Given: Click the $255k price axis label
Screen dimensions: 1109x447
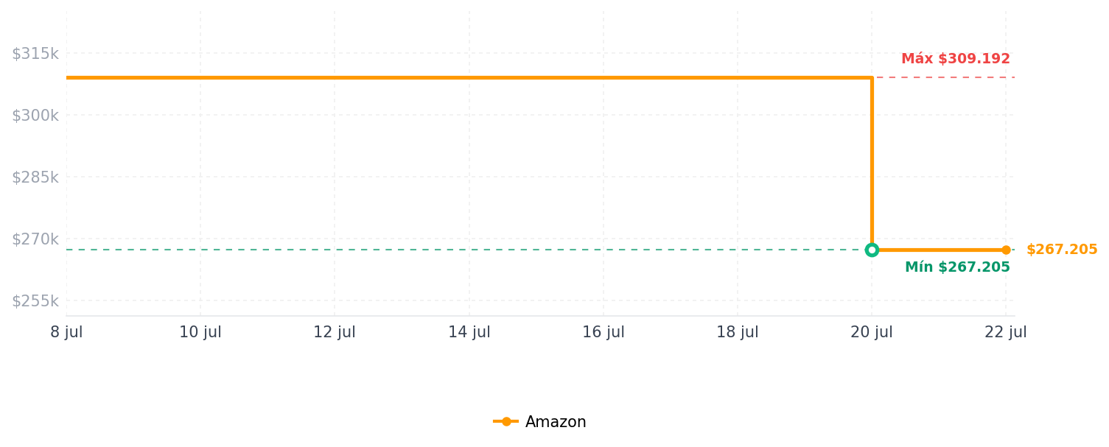Looking at the screenshot, I should pos(35,300).
